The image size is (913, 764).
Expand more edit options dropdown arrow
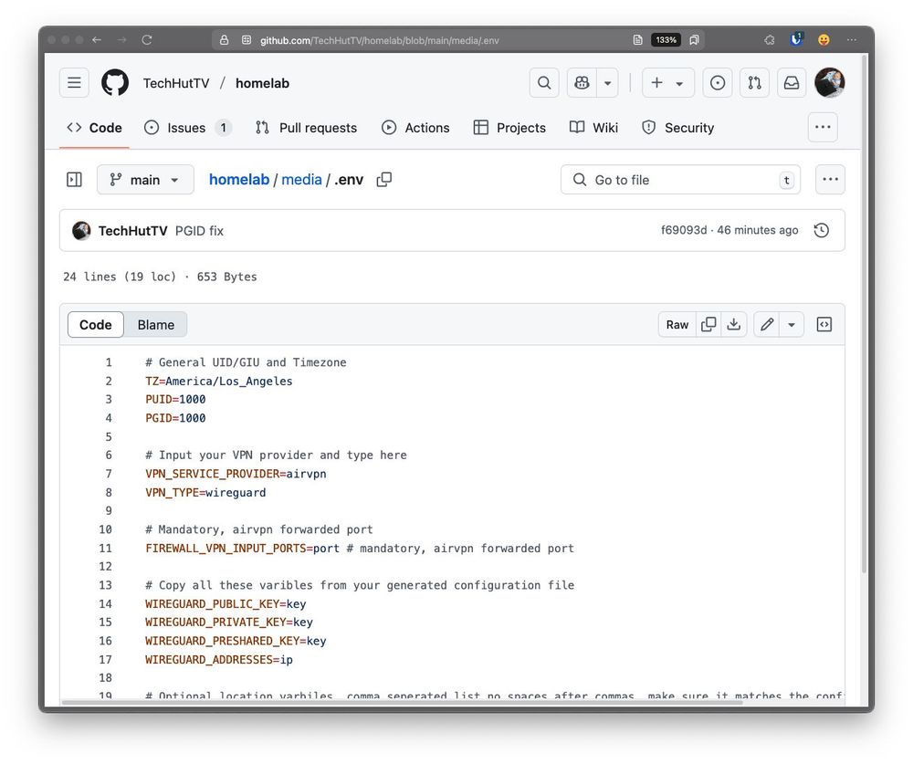tap(792, 324)
